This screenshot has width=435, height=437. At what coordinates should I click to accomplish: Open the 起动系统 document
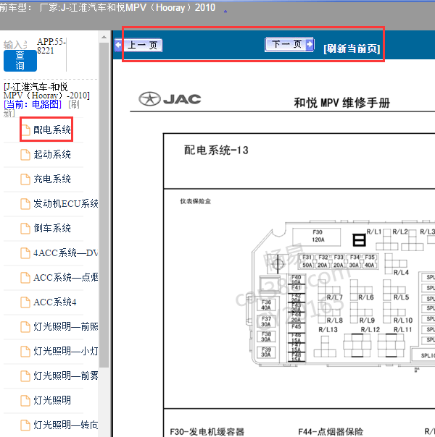tap(52, 154)
